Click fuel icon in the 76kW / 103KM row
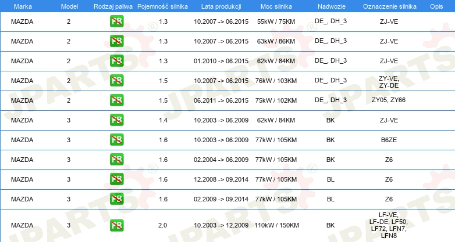Screen dimensions: 455x242 116,81
